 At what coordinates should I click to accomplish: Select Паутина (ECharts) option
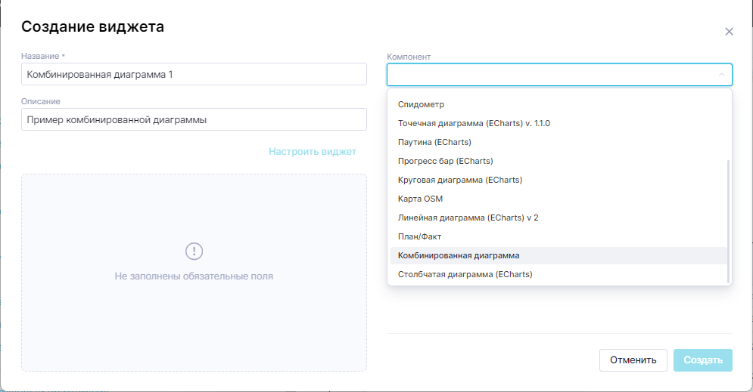[434, 142]
